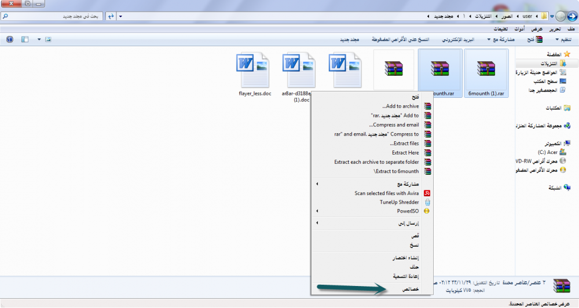Viewport: 579px width, 308px height.
Task: Click the help icon in the toolbar
Action: [x=9, y=39]
